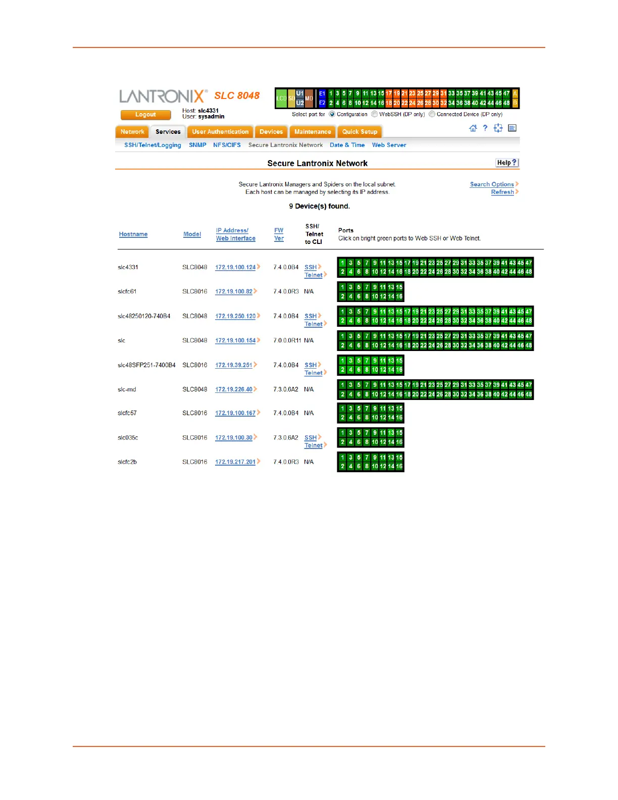Sort by IP Address/Web Interface header
This screenshot has width=618, height=800.
point(235,234)
